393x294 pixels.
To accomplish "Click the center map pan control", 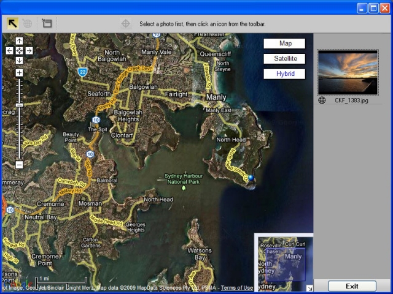I will pyautogui.click(x=19, y=51).
